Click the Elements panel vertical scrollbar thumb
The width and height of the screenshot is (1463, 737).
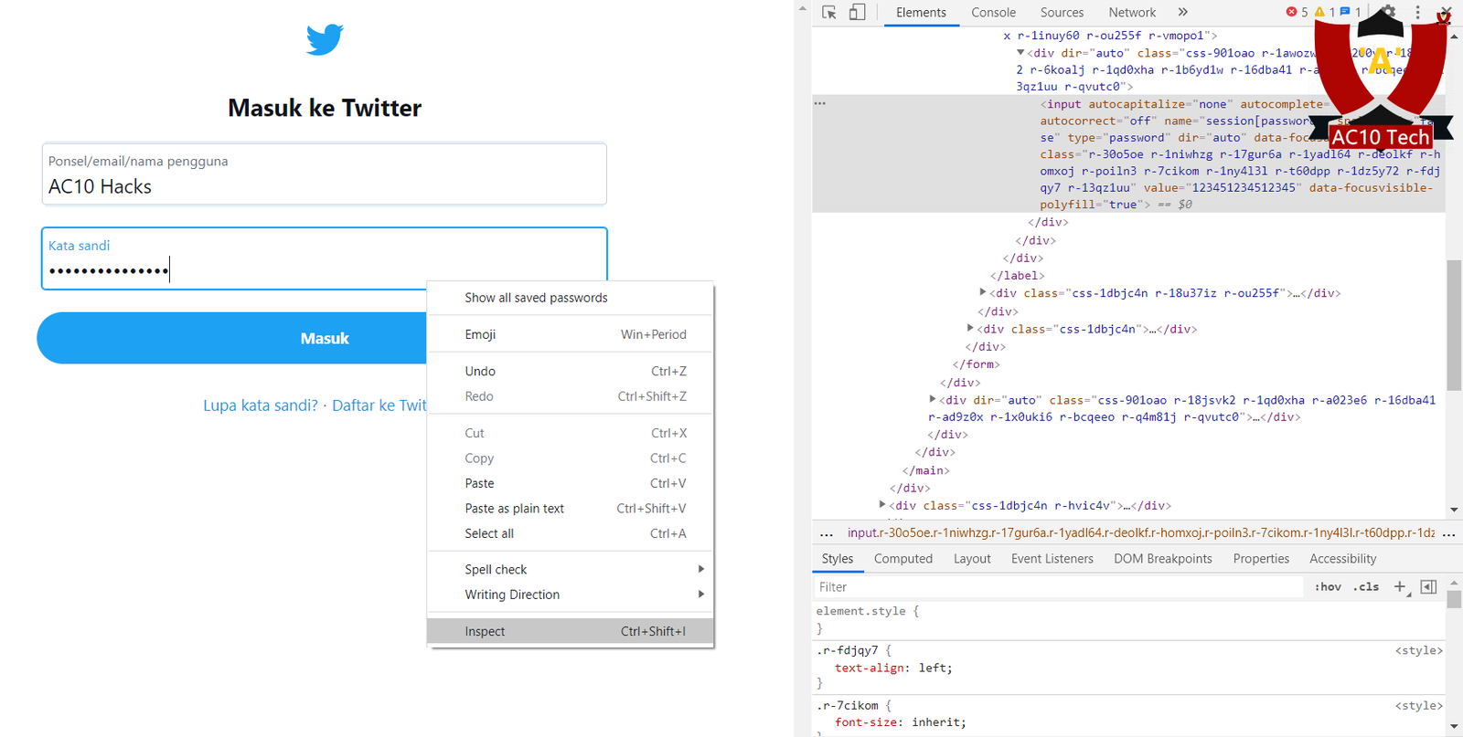tap(1454, 325)
